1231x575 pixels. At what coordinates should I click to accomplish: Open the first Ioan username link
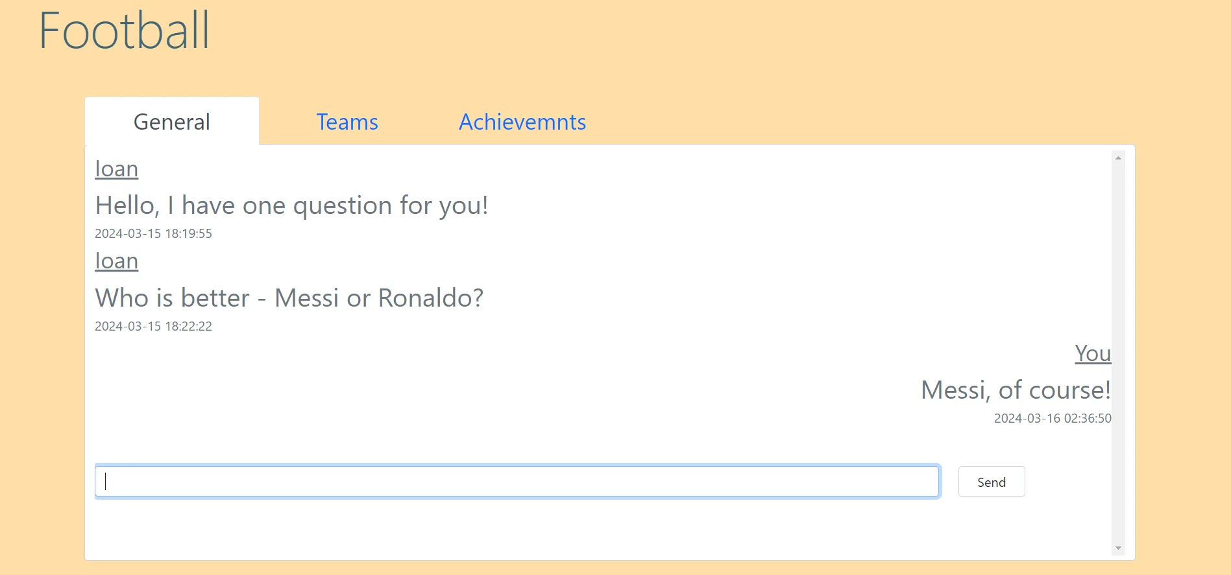point(117,169)
